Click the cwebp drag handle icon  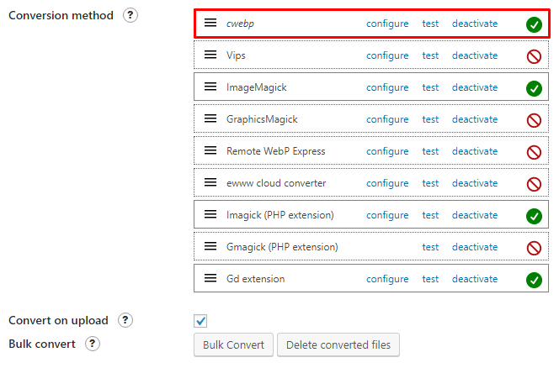click(x=210, y=23)
